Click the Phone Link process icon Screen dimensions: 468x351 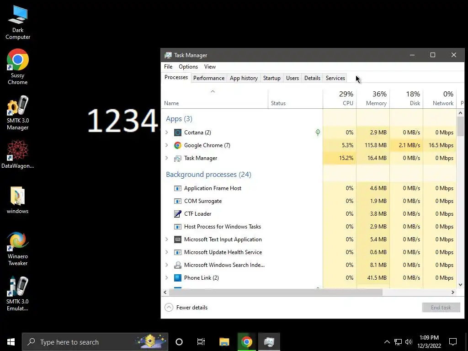pos(178,278)
